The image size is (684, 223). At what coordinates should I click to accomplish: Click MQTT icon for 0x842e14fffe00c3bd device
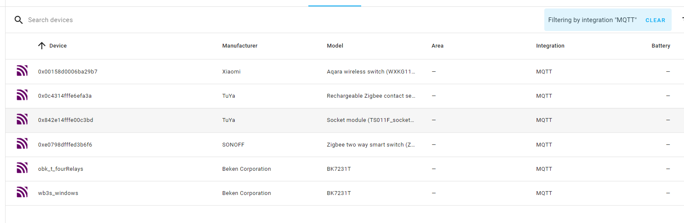[22, 119]
